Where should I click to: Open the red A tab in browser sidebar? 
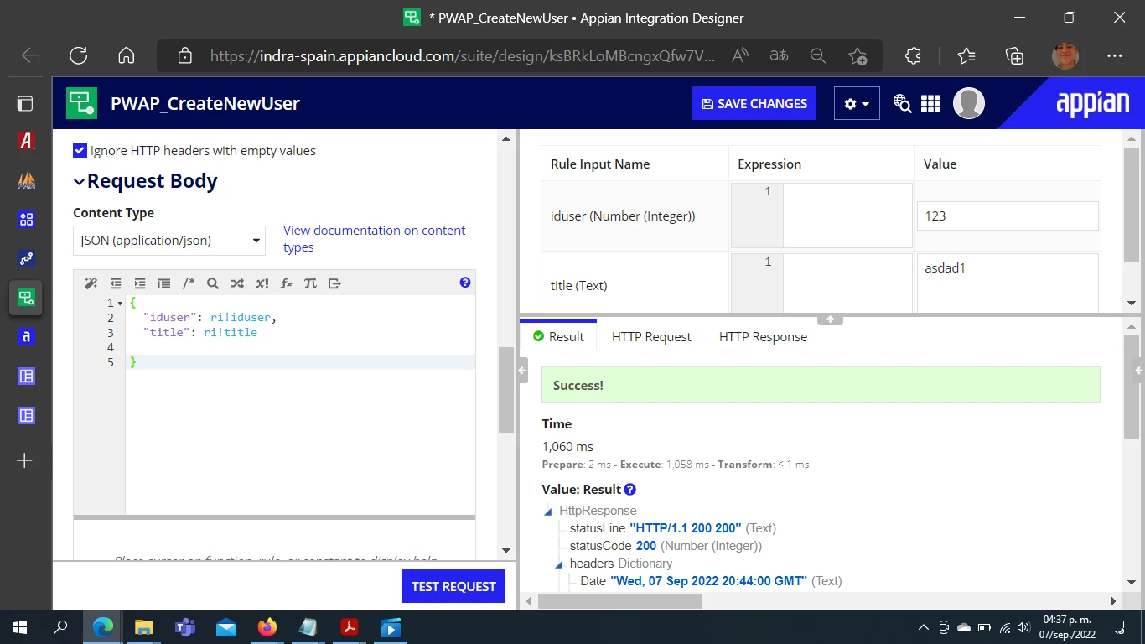pos(26,141)
